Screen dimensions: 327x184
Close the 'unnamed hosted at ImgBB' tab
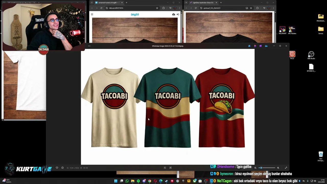[122, 3]
